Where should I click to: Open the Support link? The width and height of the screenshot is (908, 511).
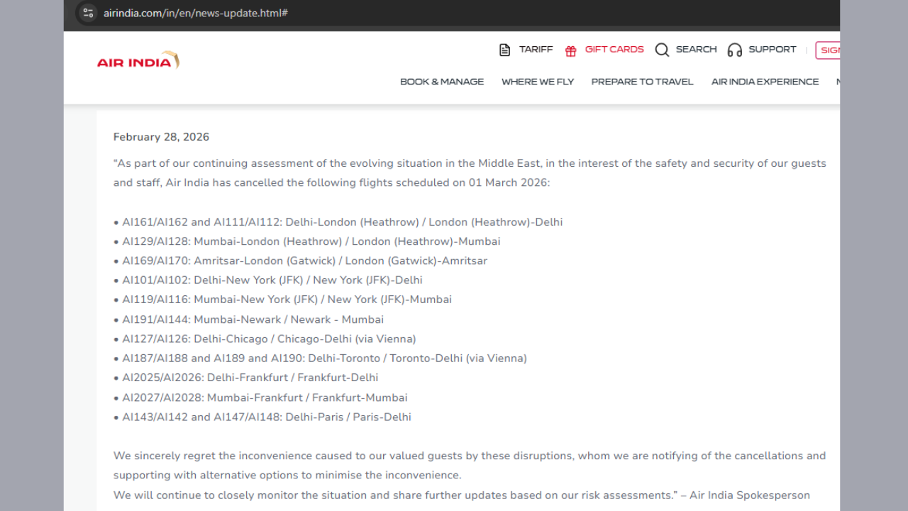(x=772, y=50)
